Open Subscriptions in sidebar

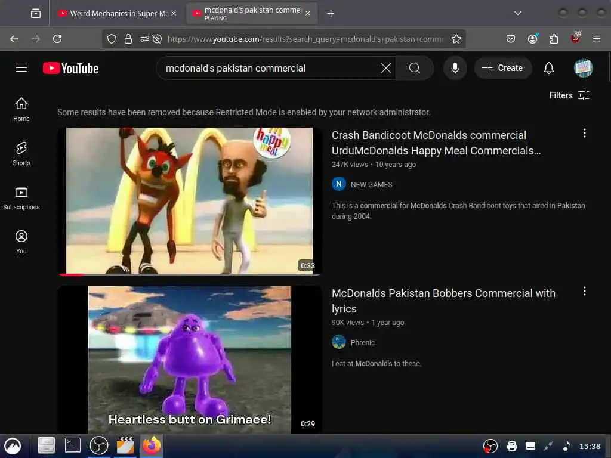pyautogui.click(x=21, y=197)
